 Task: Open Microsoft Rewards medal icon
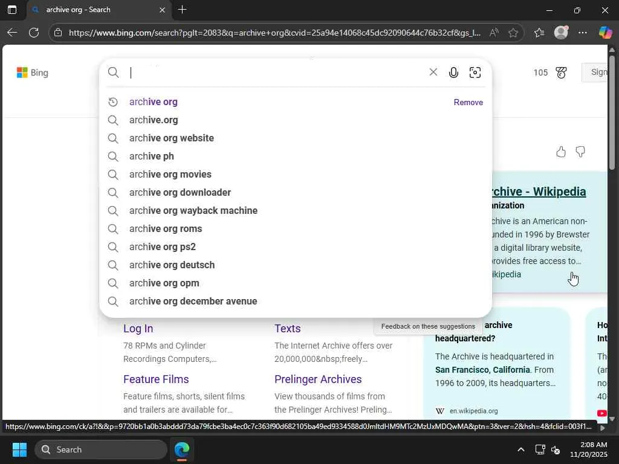[x=561, y=72]
